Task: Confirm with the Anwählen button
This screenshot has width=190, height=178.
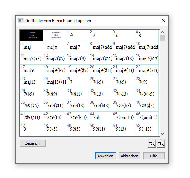Action: tap(106, 156)
